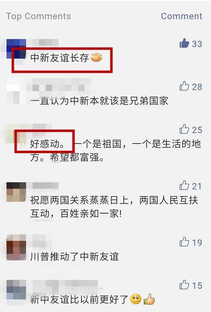Screen dimensions: 211x312
Task: Like the comment with 25 likes
Action: pos(184,129)
